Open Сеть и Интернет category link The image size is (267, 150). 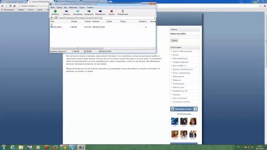180,98
